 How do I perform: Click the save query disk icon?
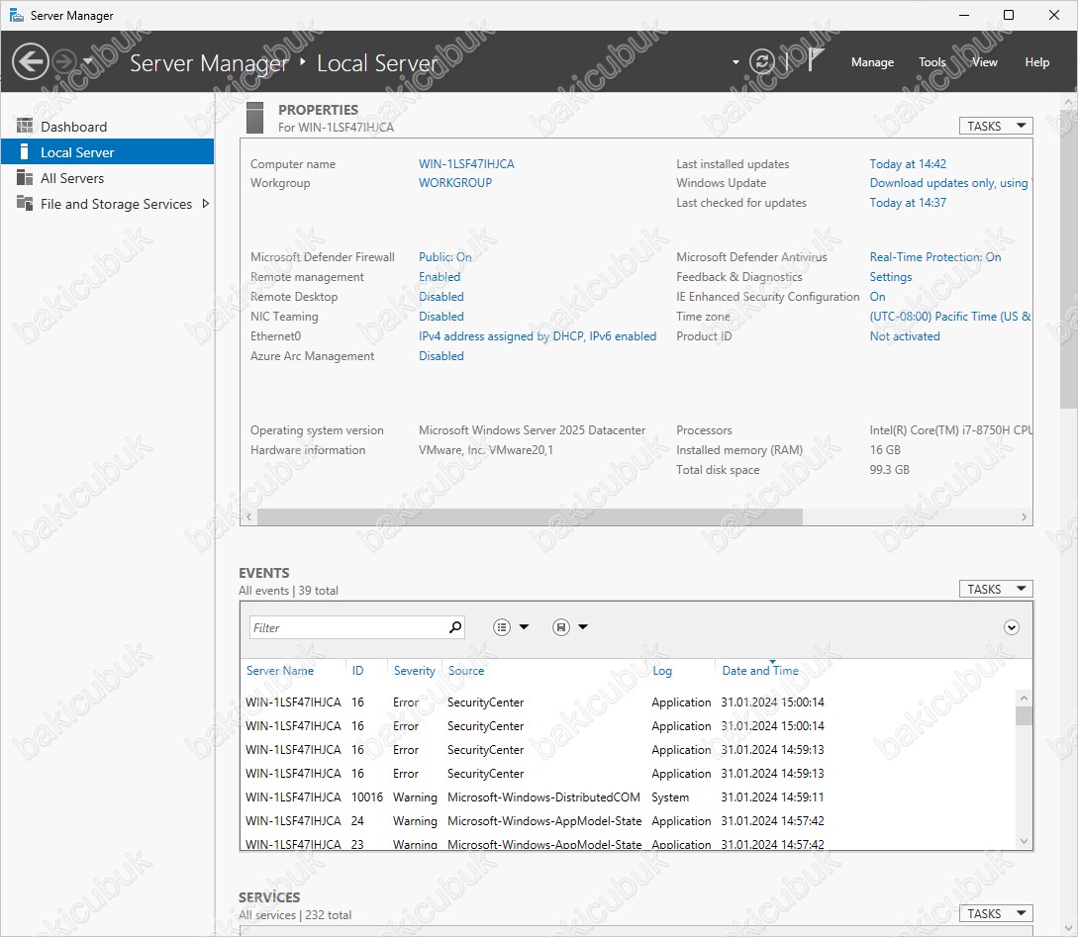561,627
